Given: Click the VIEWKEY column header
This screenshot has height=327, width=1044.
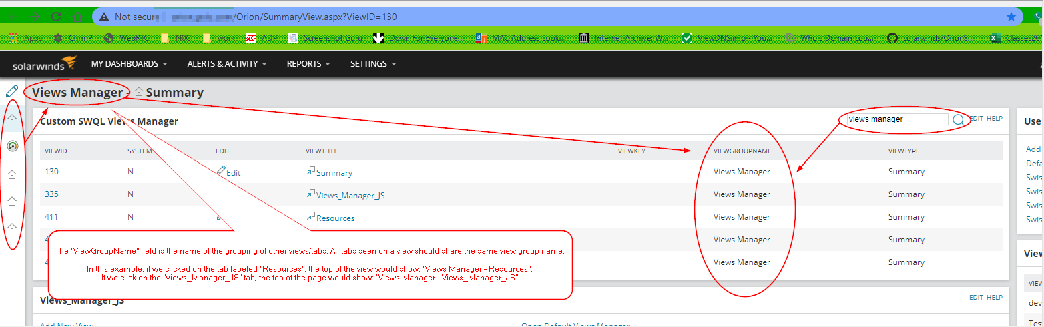Looking at the screenshot, I should [631, 151].
